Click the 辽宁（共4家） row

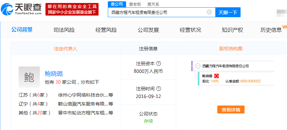click(x=33, y=104)
